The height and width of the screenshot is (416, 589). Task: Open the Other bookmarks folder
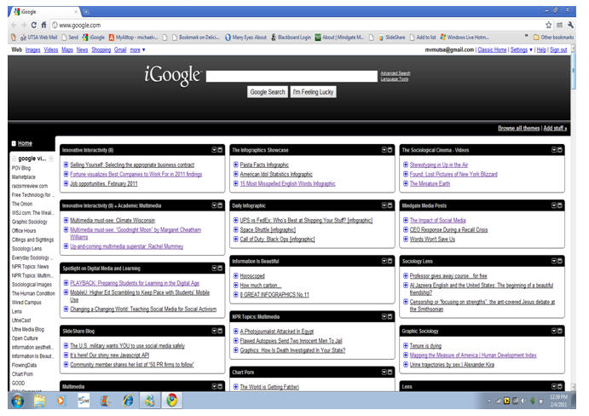[x=553, y=38]
